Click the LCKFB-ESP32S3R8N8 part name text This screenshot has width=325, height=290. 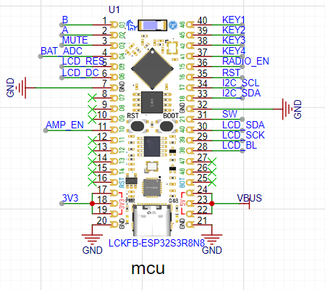tap(156, 243)
